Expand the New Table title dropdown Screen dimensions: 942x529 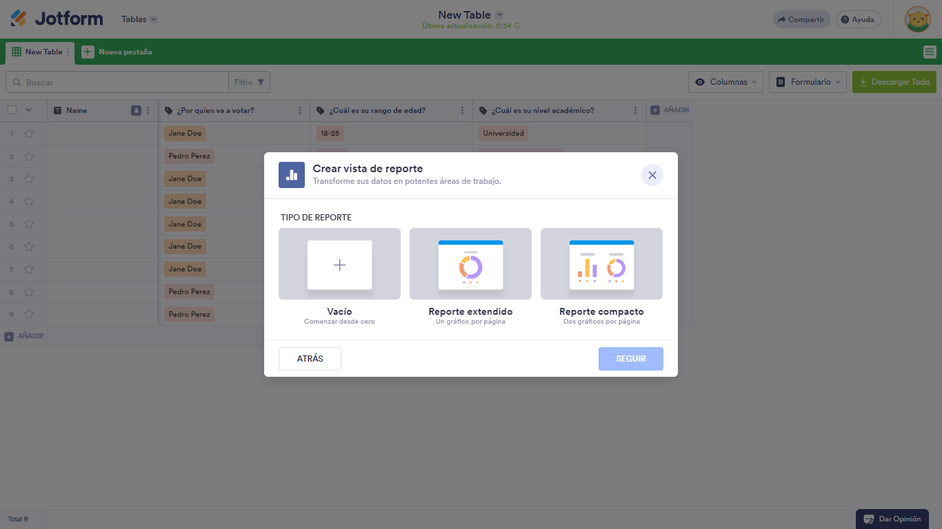pos(501,14)
